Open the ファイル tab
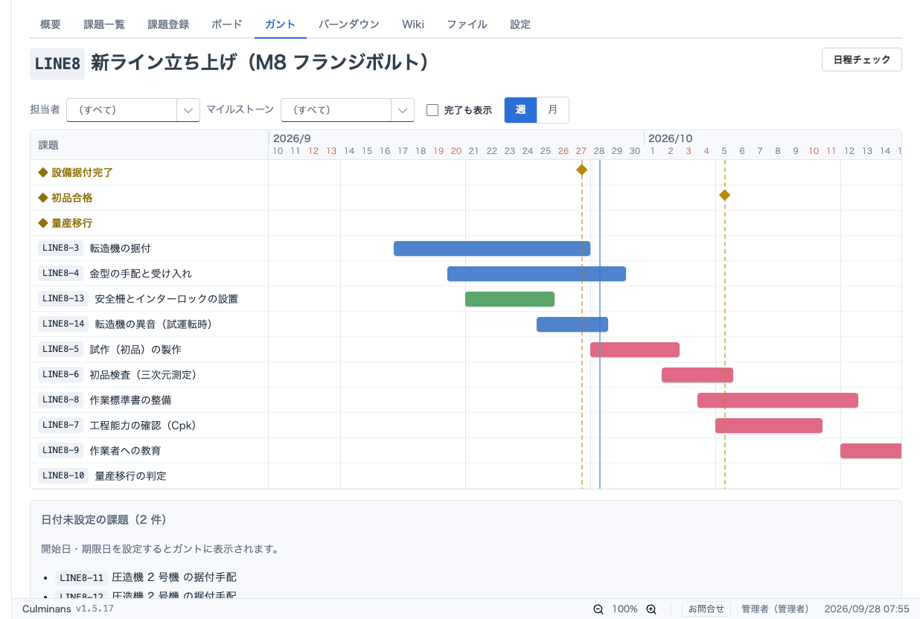Screen dimensions: 920x619 click(467, 24)
